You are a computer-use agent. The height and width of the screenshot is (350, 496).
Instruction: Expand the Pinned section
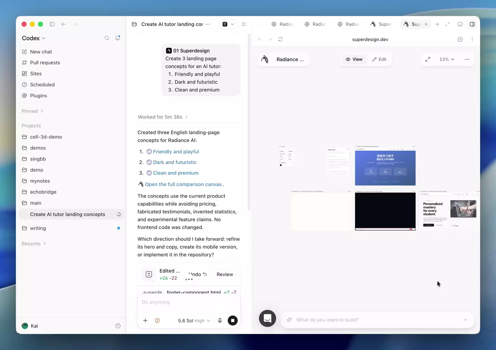click(x=32, y=111)
